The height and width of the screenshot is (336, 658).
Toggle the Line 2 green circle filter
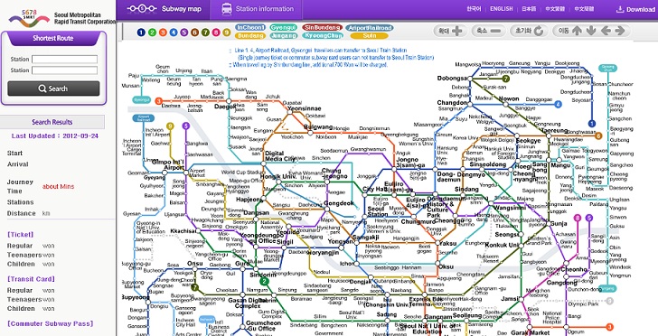click(152, 33)
